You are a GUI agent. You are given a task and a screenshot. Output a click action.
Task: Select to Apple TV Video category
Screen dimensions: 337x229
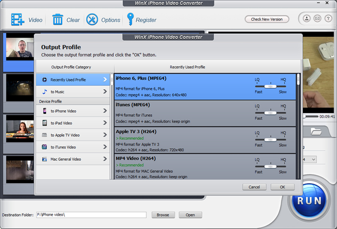(x=73, y=135)
